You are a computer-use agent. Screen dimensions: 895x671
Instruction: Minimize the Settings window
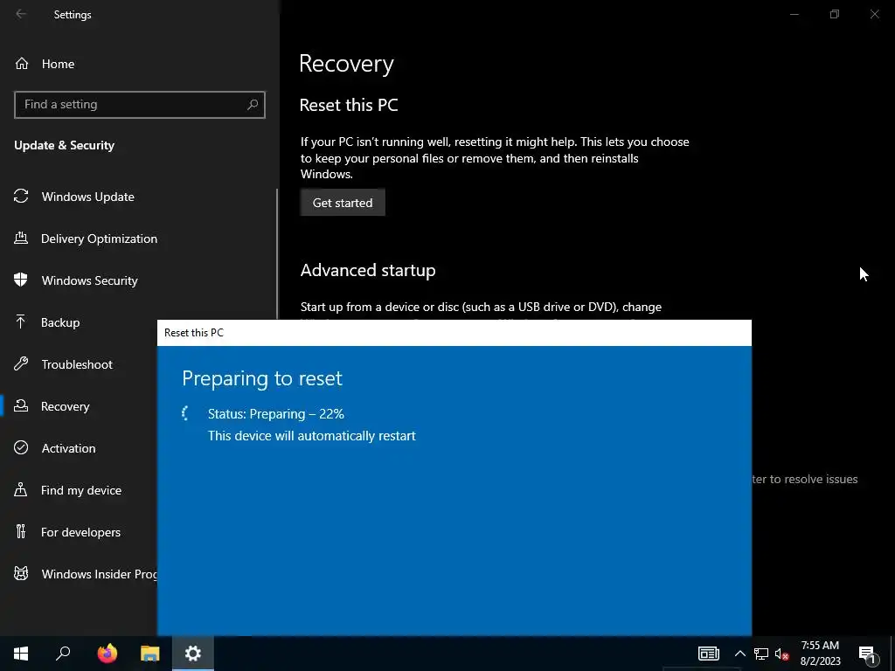[x=794, y=14]
